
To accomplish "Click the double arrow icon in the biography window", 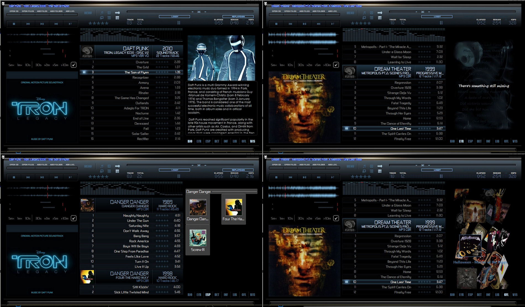I will click(117, 13).
